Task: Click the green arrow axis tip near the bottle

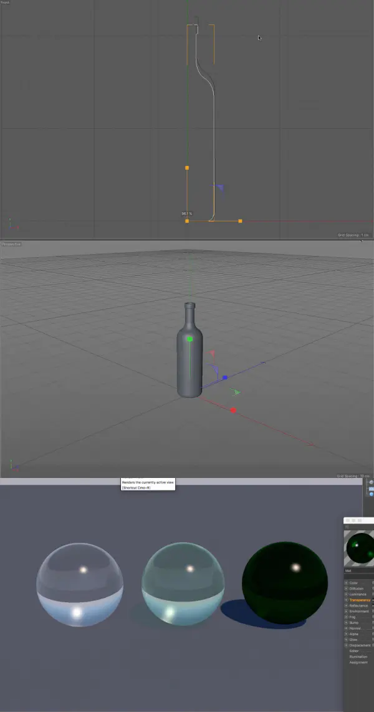Action: [236, 392]
